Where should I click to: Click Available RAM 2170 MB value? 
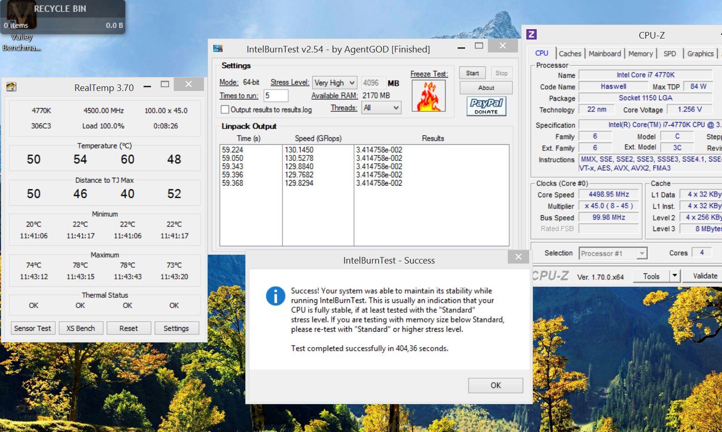point(376,96)
